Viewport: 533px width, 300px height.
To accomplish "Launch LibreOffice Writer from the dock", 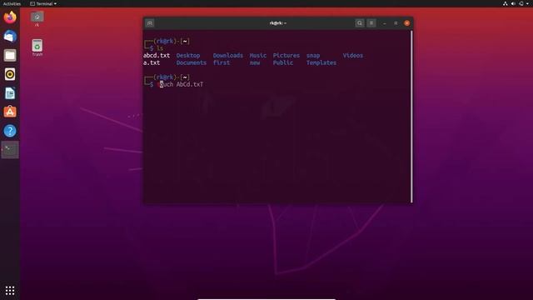I will [10, 92].
